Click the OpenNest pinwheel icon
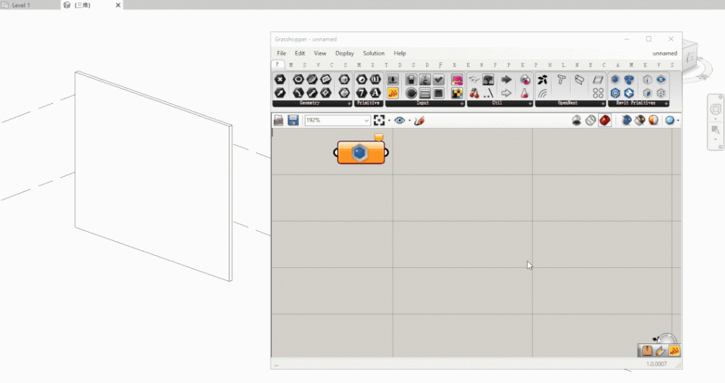This screenshot has height=383, width=725. (543, 79)
